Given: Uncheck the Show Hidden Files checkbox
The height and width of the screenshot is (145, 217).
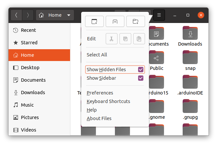Looking at the screenshot, I should click(141, 70).
